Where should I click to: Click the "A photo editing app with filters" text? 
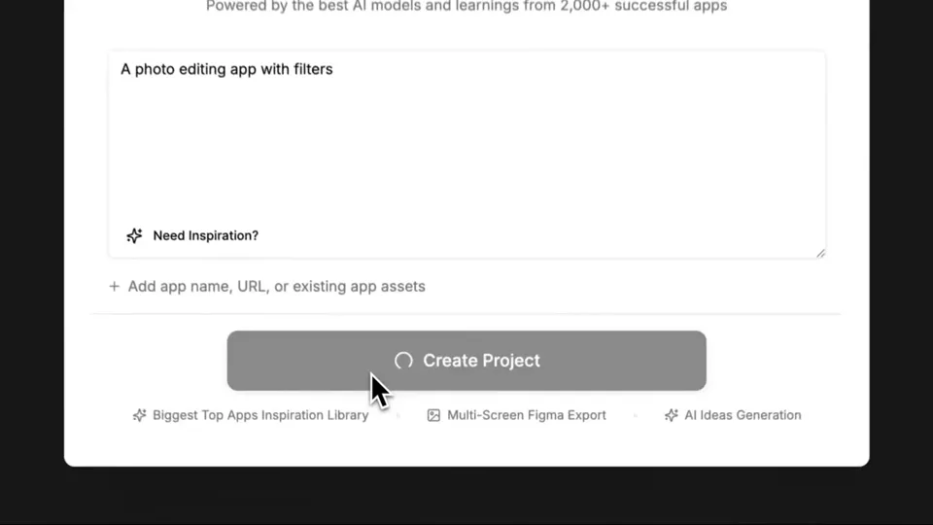pos(226,69)
